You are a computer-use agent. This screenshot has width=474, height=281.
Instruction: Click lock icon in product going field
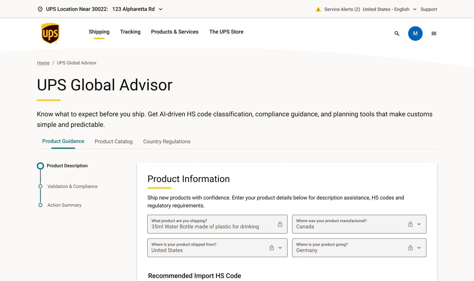click(x=410, y=248)
